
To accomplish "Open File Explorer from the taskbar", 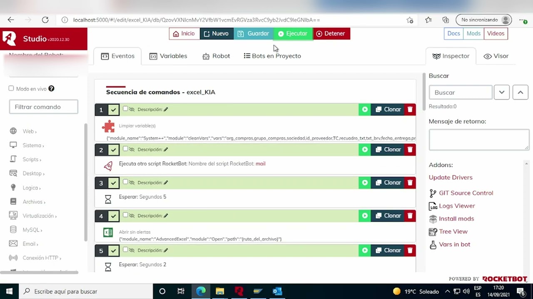I will click(x=220, y=291).
